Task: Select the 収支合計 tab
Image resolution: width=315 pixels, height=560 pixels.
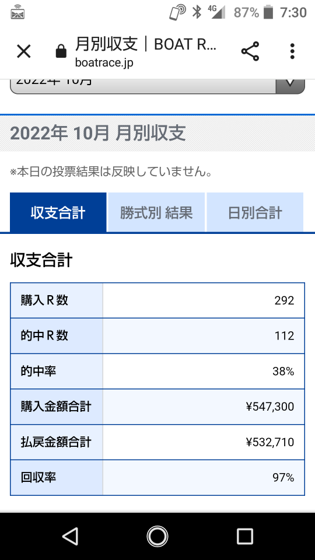Action: tap(58, 212)
